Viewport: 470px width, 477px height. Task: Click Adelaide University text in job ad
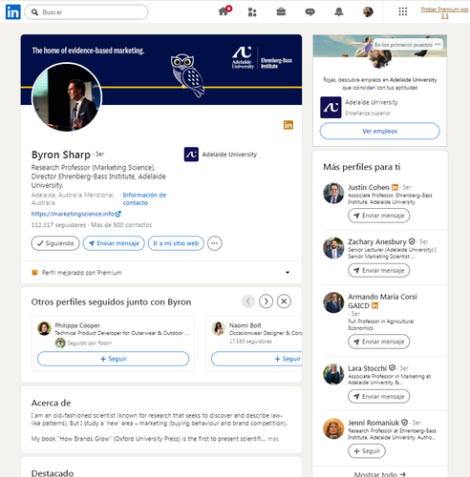coord(372,102)
